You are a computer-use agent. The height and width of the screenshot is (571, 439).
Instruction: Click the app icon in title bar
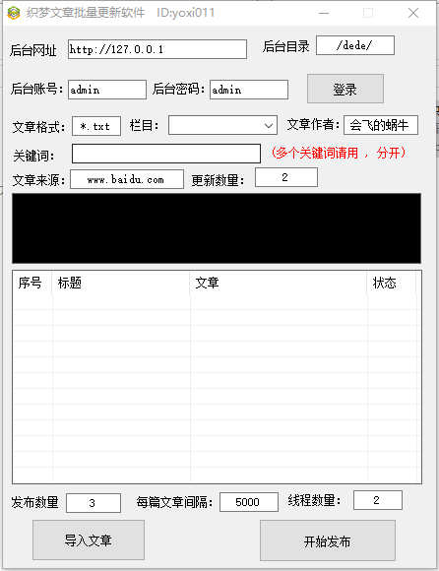tap(14, 13)
